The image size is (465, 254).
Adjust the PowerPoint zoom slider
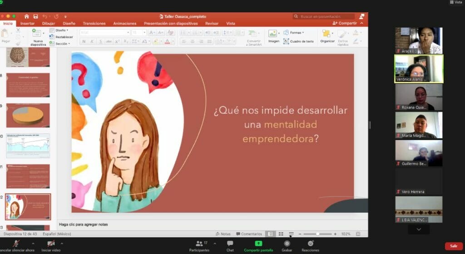[318, 234]
